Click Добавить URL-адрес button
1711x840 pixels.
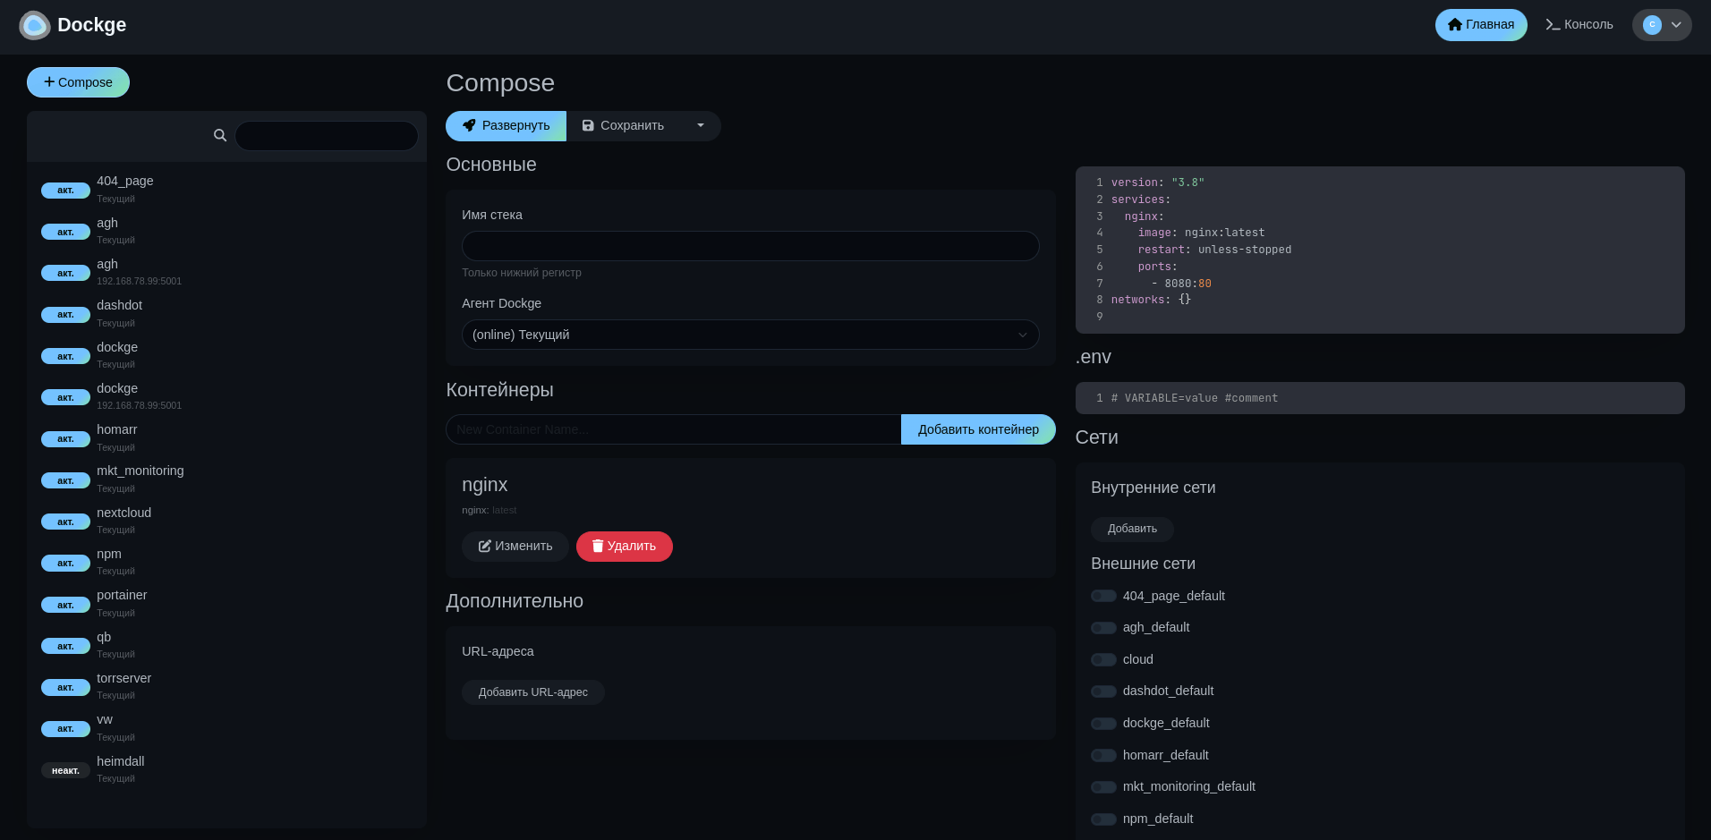(533, 692)
